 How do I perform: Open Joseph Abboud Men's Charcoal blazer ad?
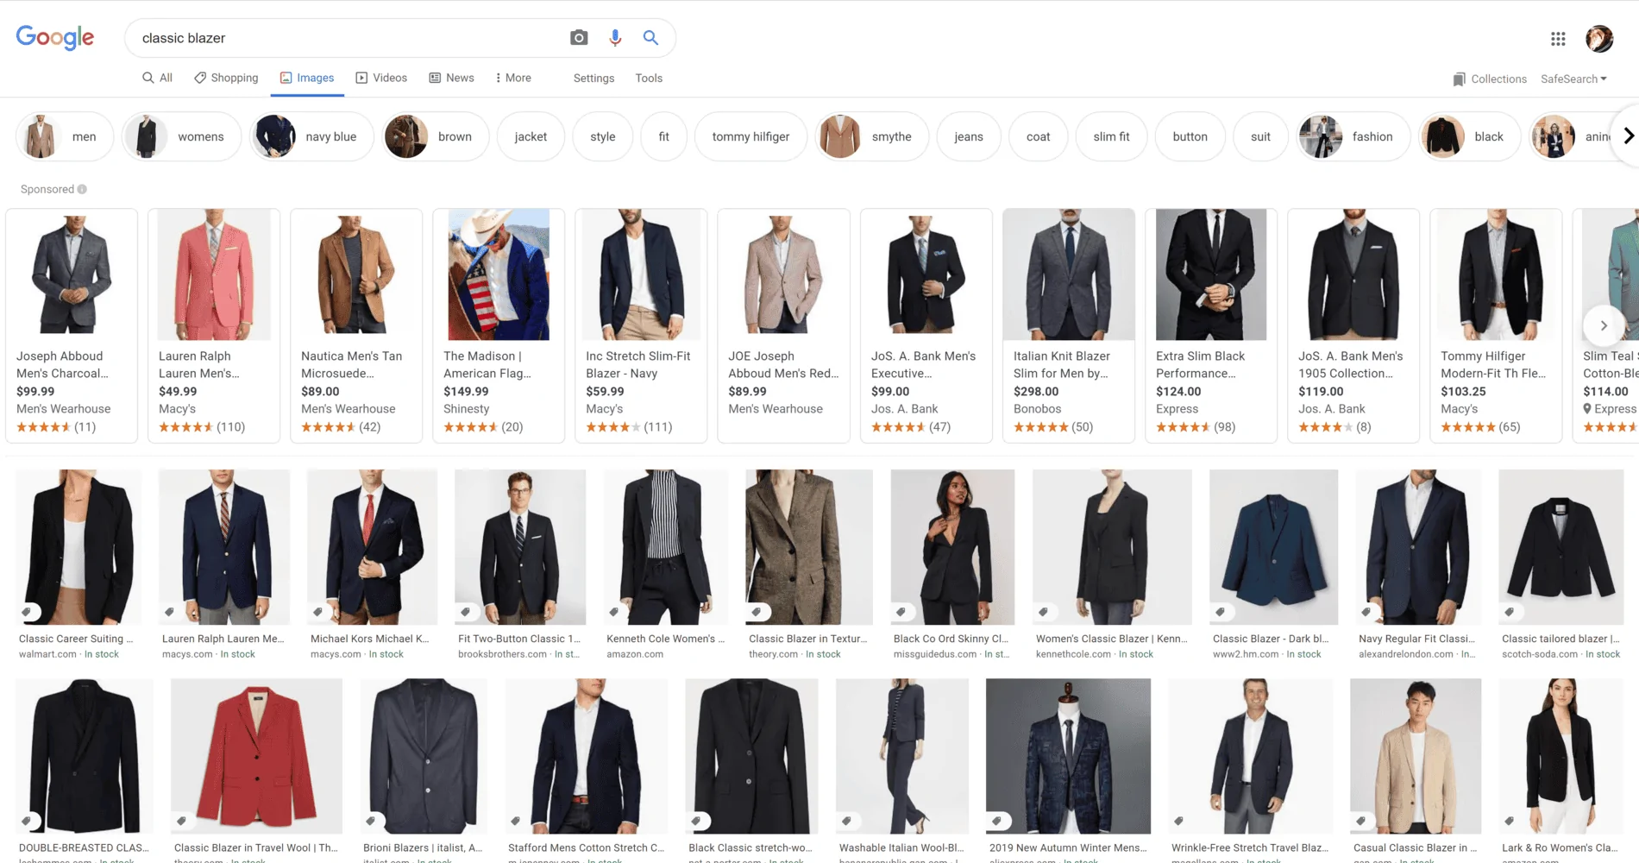pyautogui.click(x=72, y=325)
